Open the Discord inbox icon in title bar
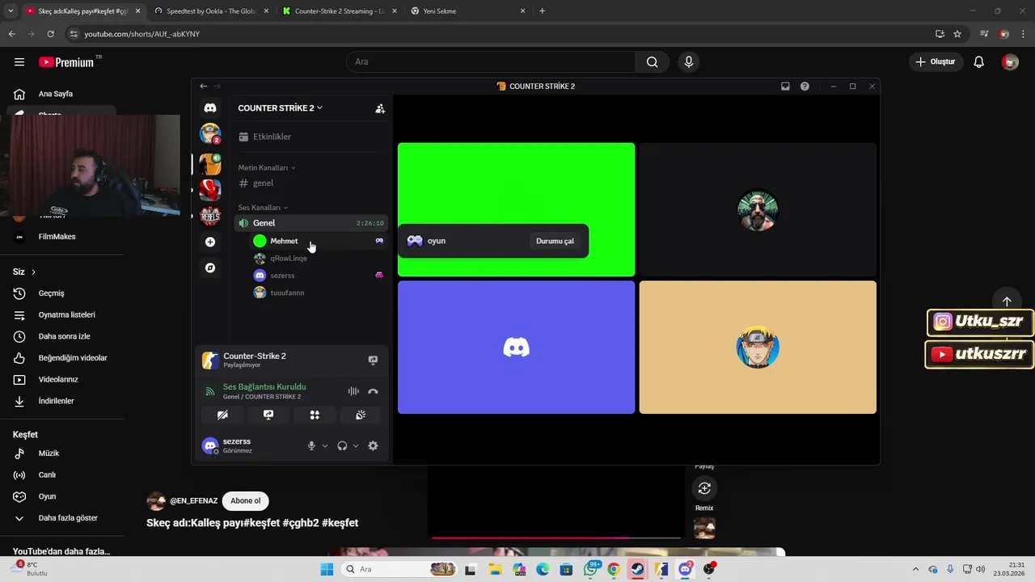Viewport: 1035px width, 582px height. 785,86
